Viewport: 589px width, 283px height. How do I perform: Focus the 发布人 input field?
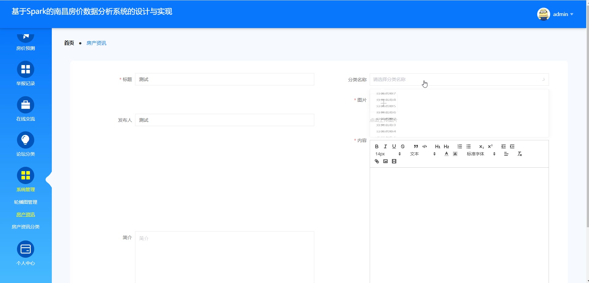224,120
